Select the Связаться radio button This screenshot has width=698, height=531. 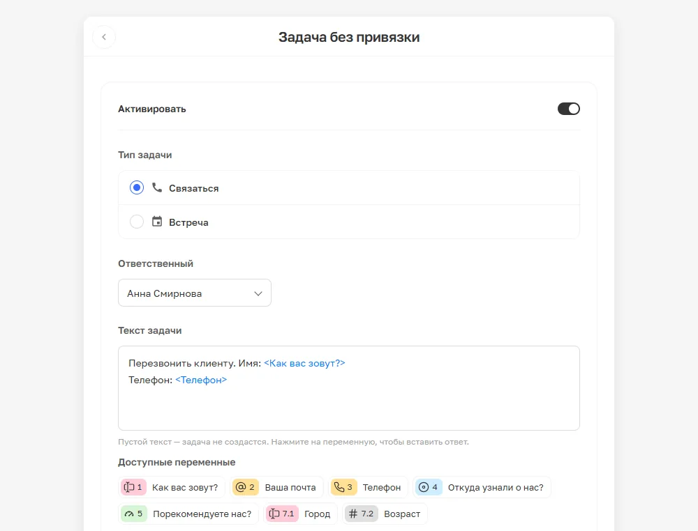(x=137, y=187)
